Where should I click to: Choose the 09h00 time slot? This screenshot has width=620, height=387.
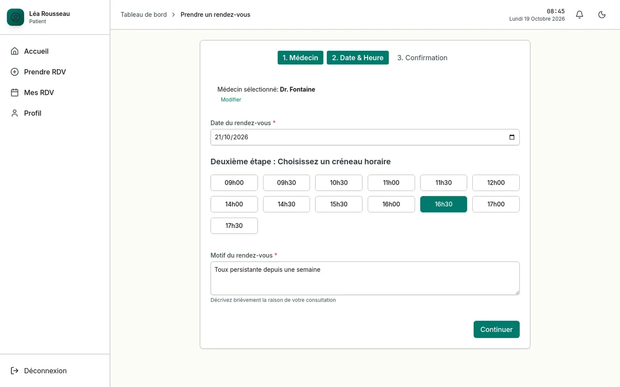pyautogui.click(x=234, y=183)
